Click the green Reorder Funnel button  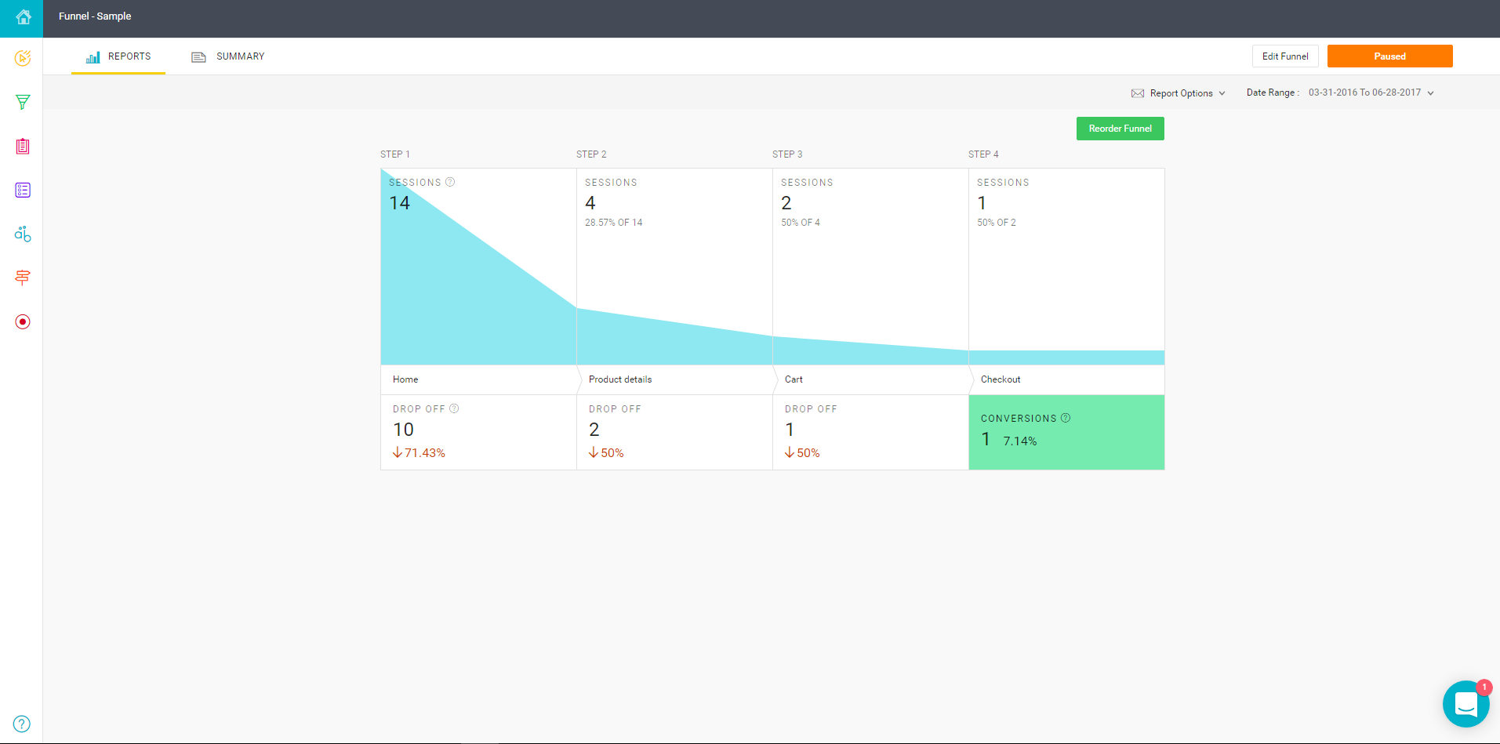(x=1120, y=129)
